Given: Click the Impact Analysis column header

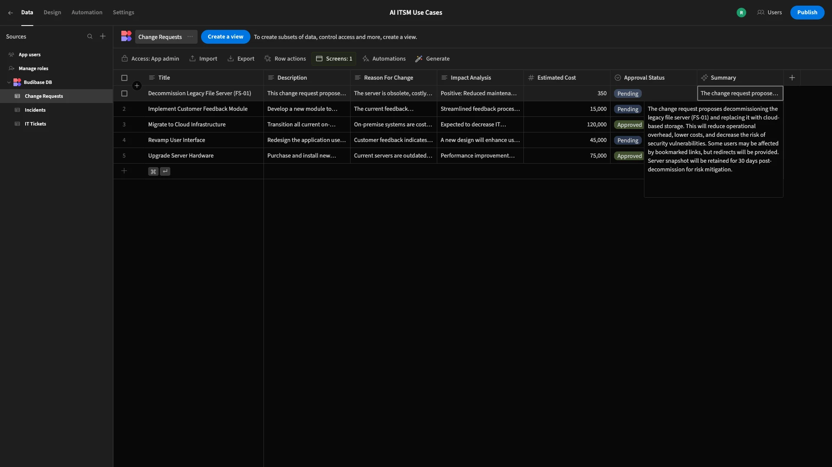Looking at the screenshot, I should coord(480,78).
